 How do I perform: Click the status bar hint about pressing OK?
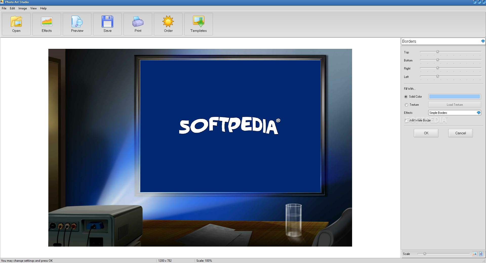point(27,261)
